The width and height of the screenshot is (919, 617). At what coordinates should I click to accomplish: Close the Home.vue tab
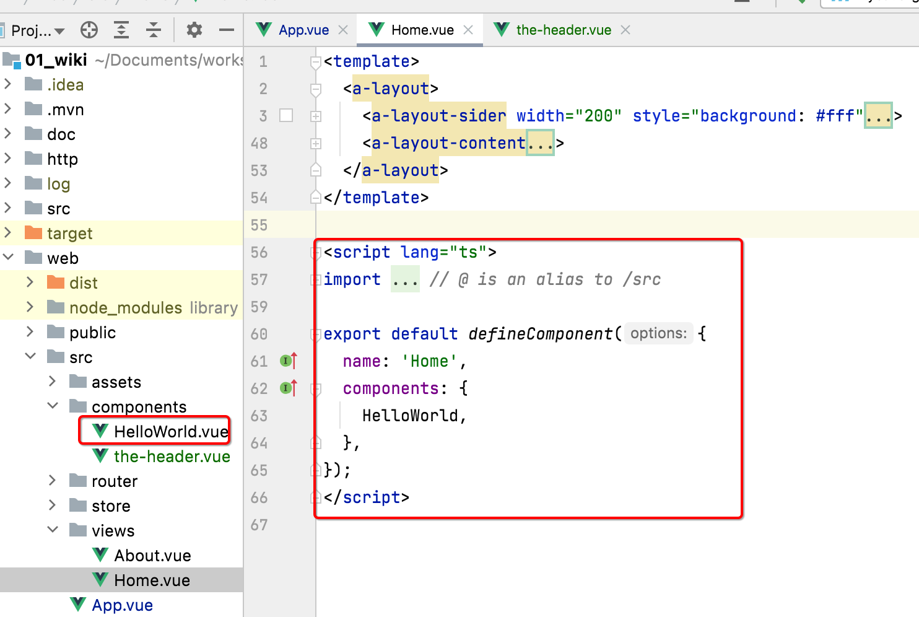click(x=468, y=30)
